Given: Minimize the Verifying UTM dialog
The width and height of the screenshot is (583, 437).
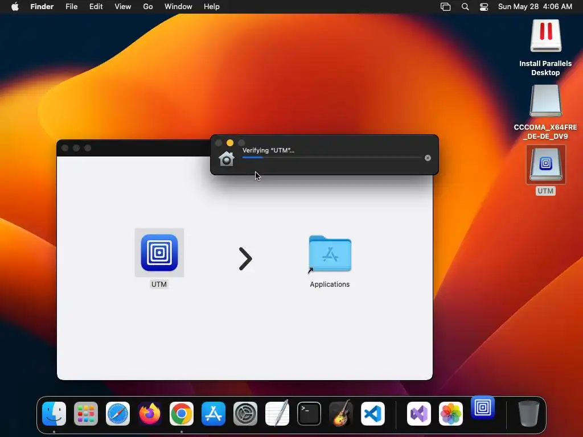Looking at the screenshot, I should [x=230, y=143].
